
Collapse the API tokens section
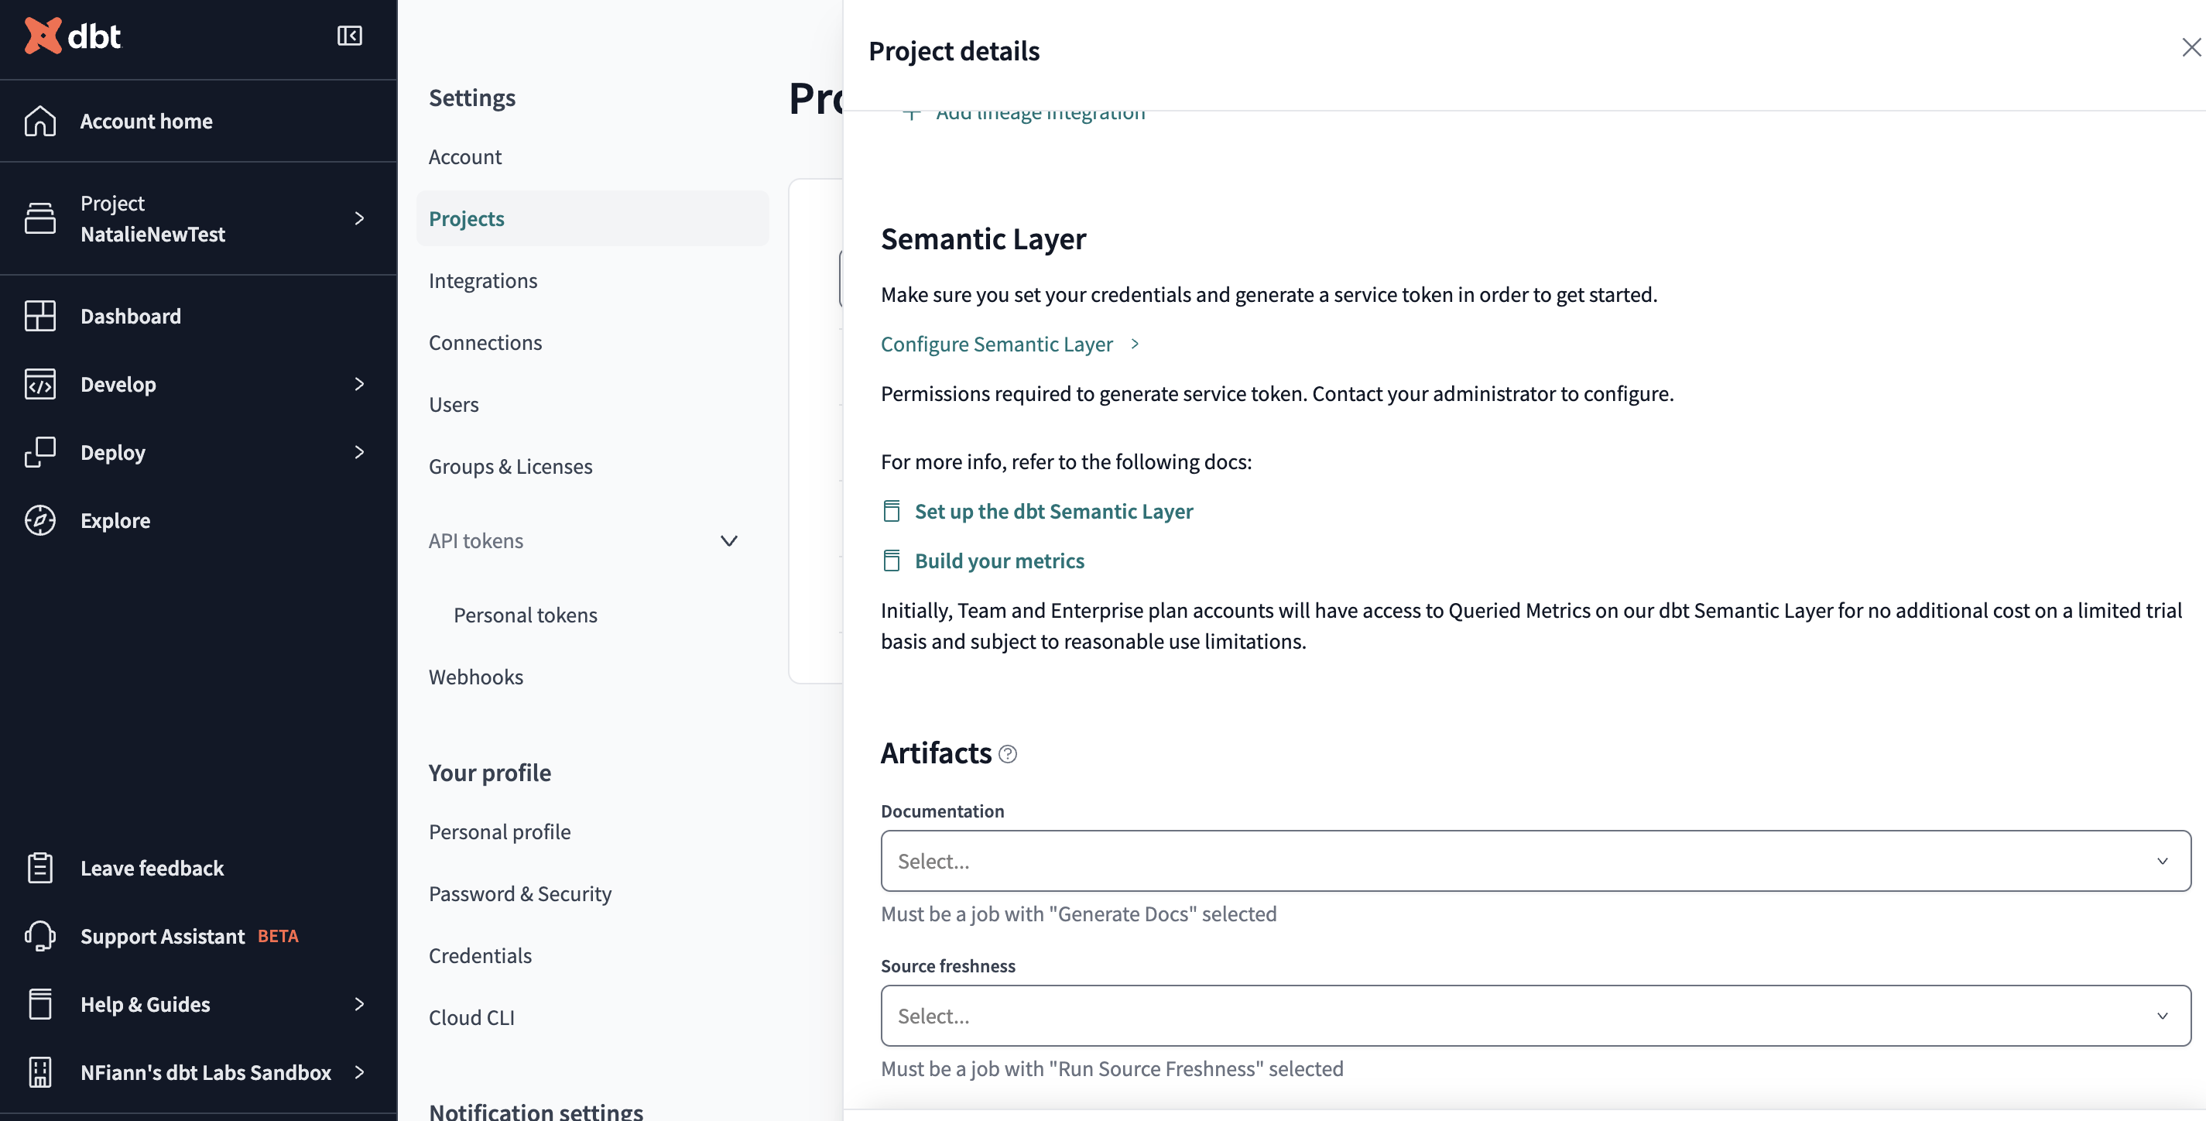point(729,540)
